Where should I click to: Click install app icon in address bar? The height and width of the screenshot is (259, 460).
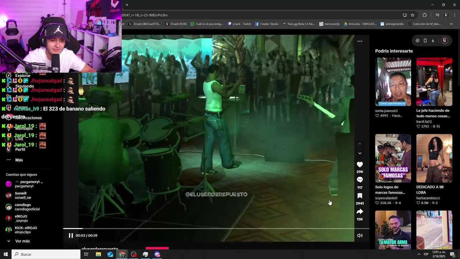point(405,15)
